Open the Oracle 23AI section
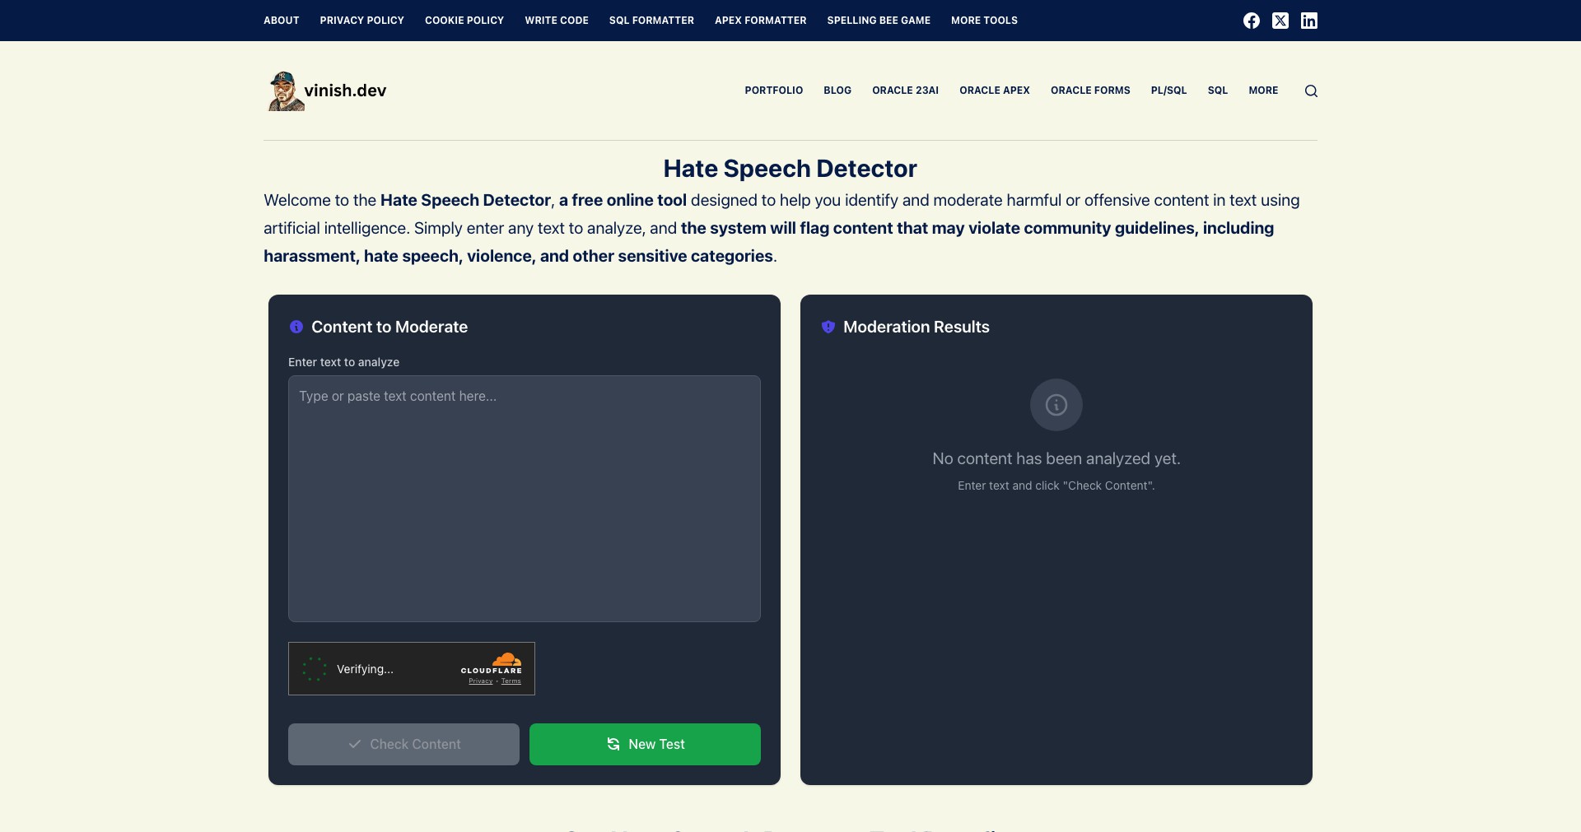The height and width of the screenshot is (832, 1581). [906, 91]
